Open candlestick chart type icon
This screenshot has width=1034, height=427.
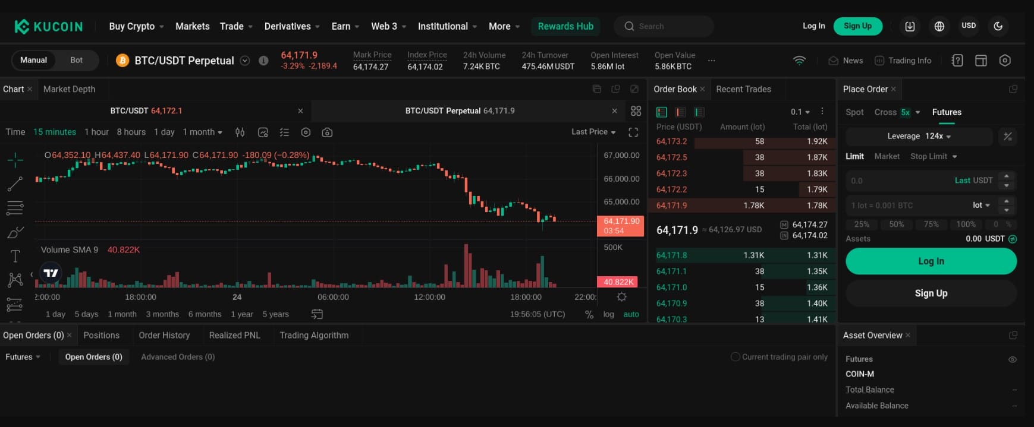coord(240,132)
